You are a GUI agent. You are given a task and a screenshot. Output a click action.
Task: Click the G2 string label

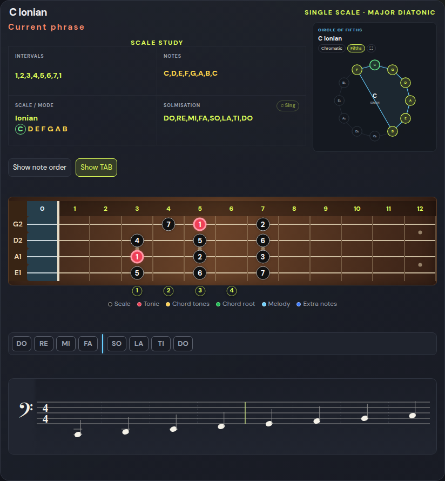point(18,224)
